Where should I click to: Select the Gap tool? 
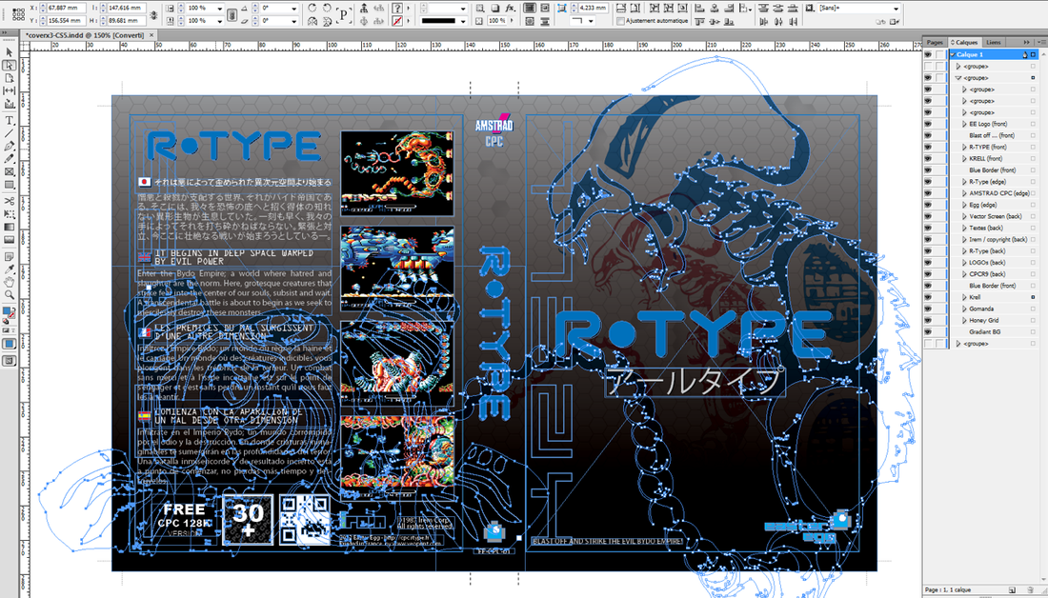[x=10, y=90]
